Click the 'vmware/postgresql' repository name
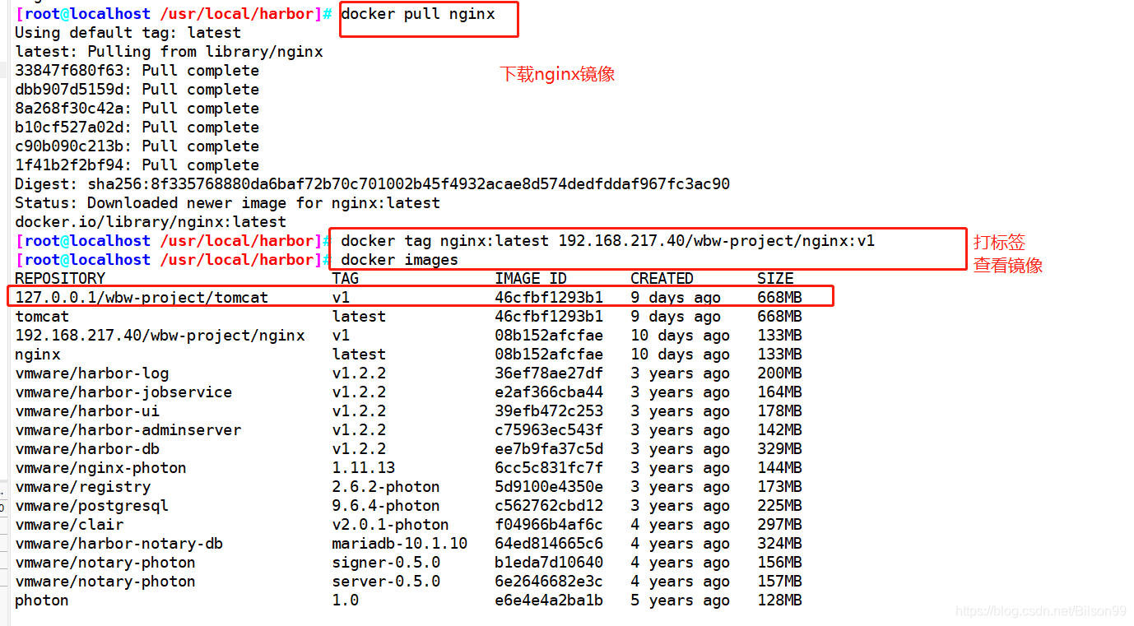 (91, 506)
